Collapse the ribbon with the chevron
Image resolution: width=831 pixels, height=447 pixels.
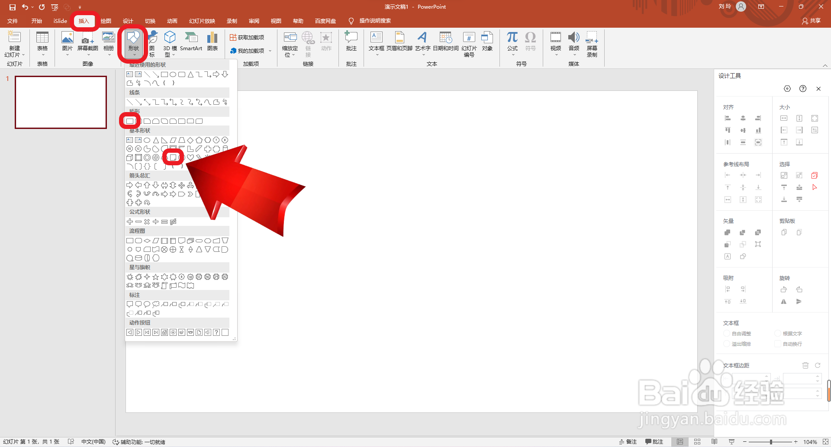click(825, 65)
